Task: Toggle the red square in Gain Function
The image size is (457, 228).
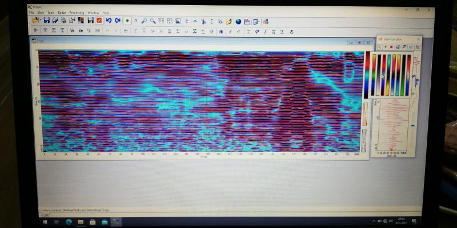Action: pyautogui.click(x=391, y=47)
